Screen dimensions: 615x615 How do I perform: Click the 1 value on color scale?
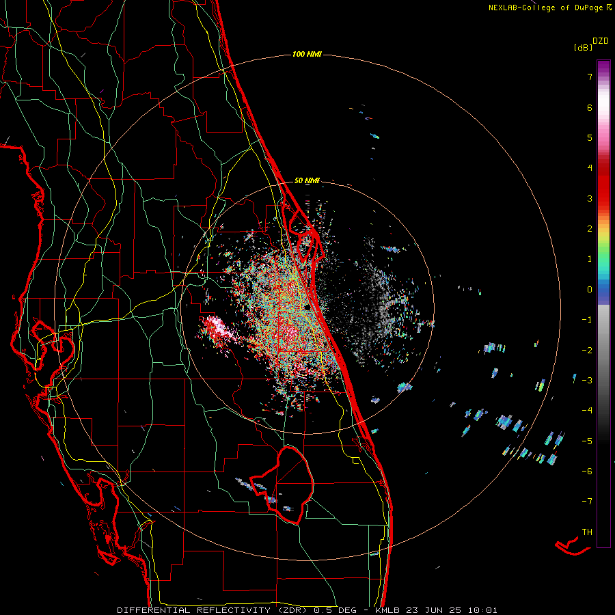[x=590, y=259]
